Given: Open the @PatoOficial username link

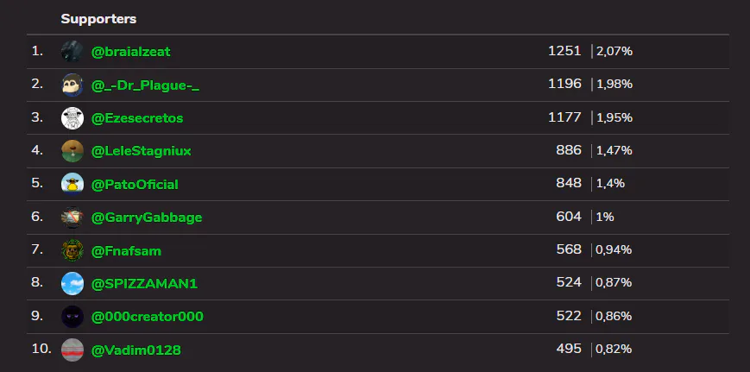Looking at the screenshot, I should pyautogui.click(x=135, y=184).
